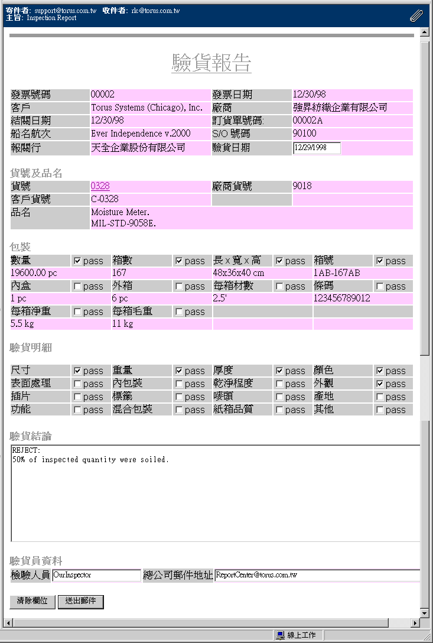Screen dimensions: 433x643
Task: Uncheck the 重量 pass checkbox
Action: tap(179, 371)
